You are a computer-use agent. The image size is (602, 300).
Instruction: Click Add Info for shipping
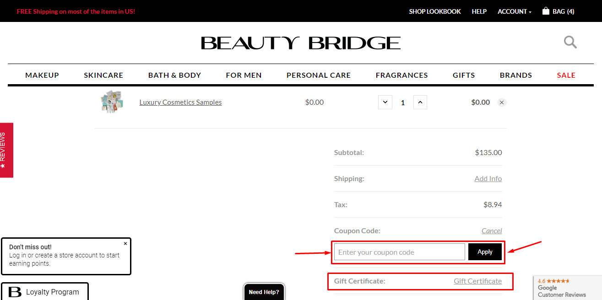488,179
